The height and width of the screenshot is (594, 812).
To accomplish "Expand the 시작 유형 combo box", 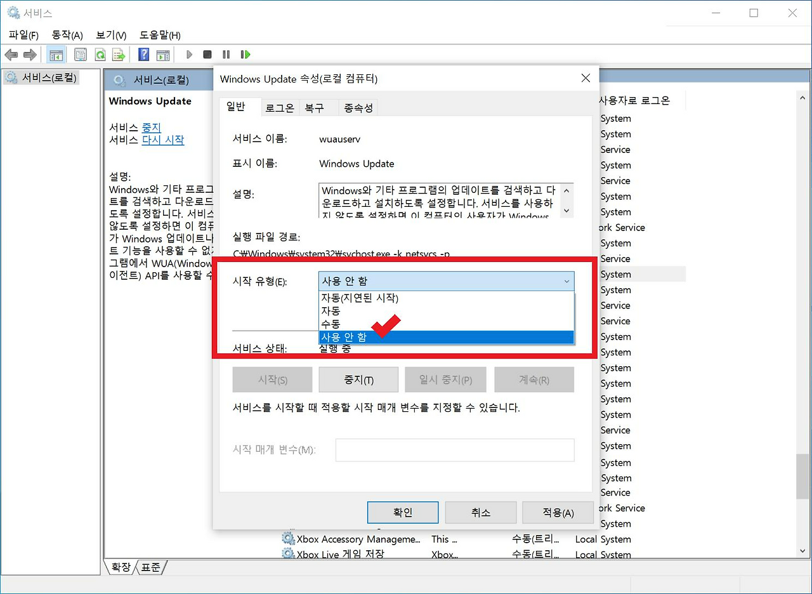I will point(446,281).
